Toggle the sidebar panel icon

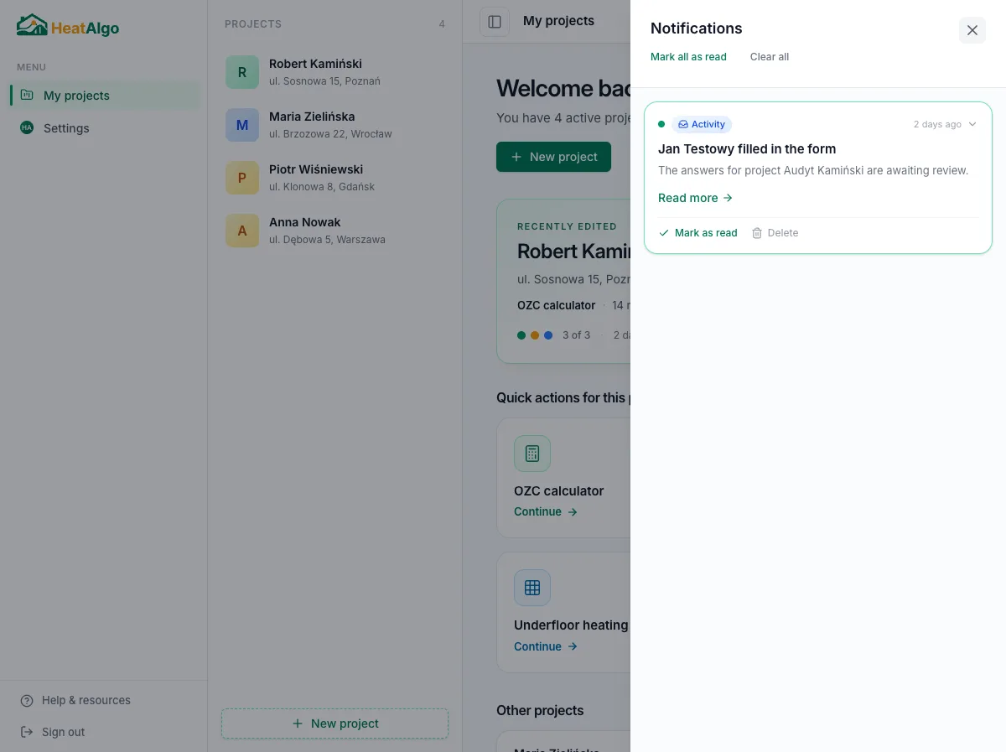[495, 22]
